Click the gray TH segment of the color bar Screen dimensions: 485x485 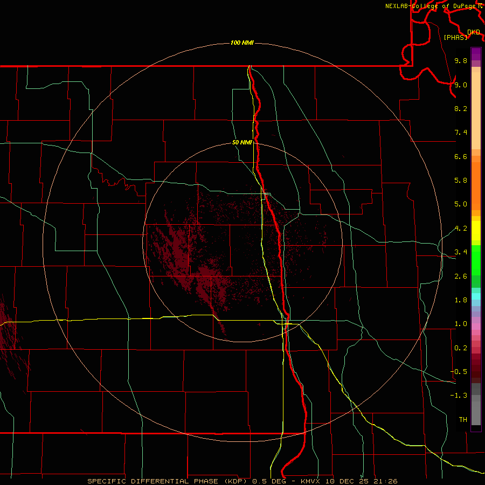pyautogui.click(x=476, y=413)
